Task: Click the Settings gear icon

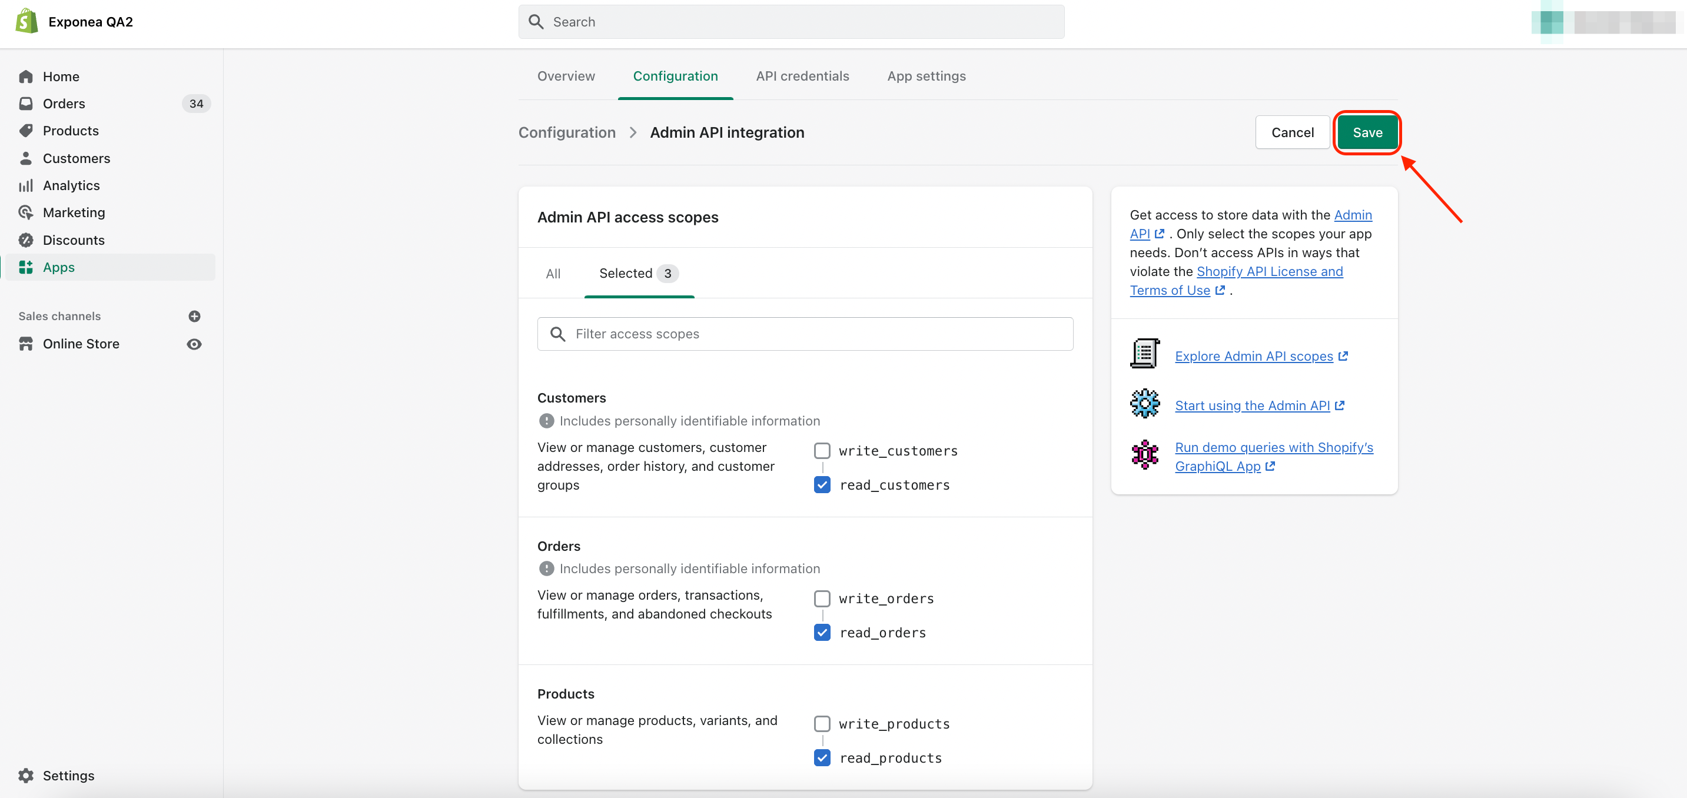Action: (x=25, y=775)
